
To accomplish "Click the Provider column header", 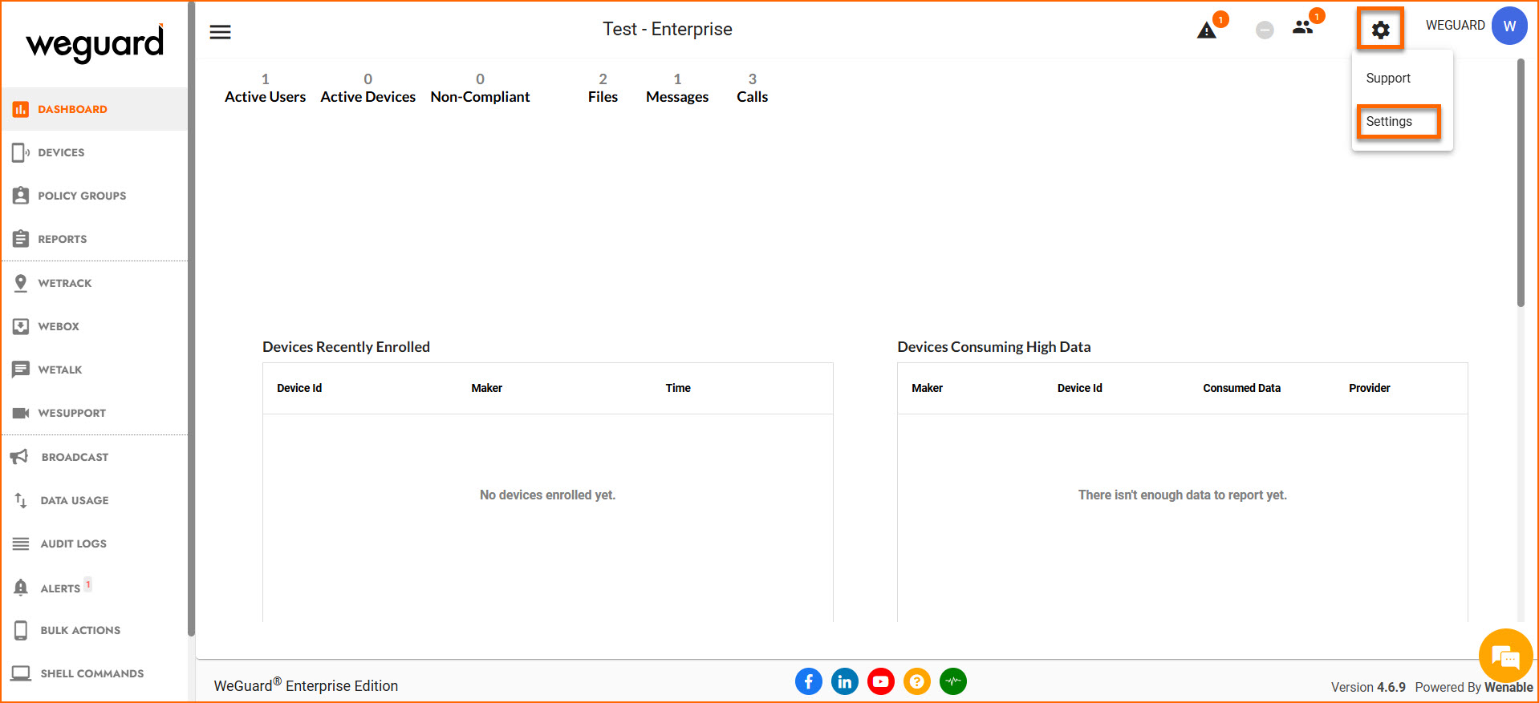I will [1369, 388].
